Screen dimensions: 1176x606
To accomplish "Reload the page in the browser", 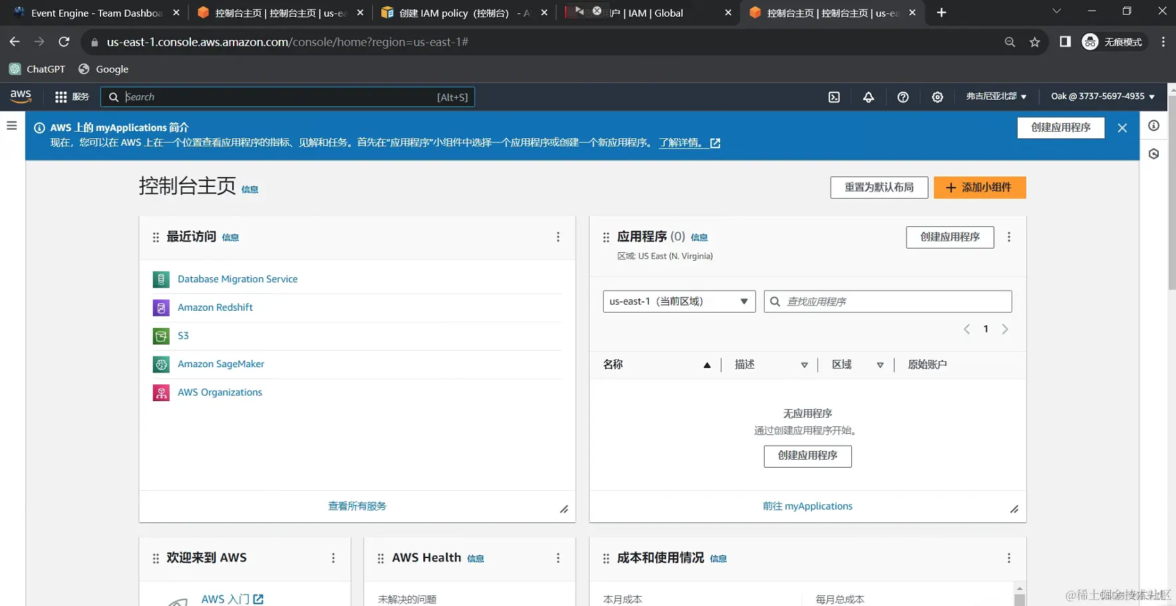I will click(64, 42).
